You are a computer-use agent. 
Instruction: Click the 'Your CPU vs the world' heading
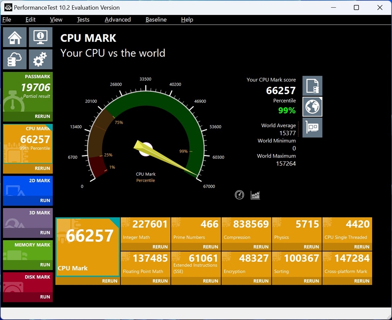click(113, 53)
